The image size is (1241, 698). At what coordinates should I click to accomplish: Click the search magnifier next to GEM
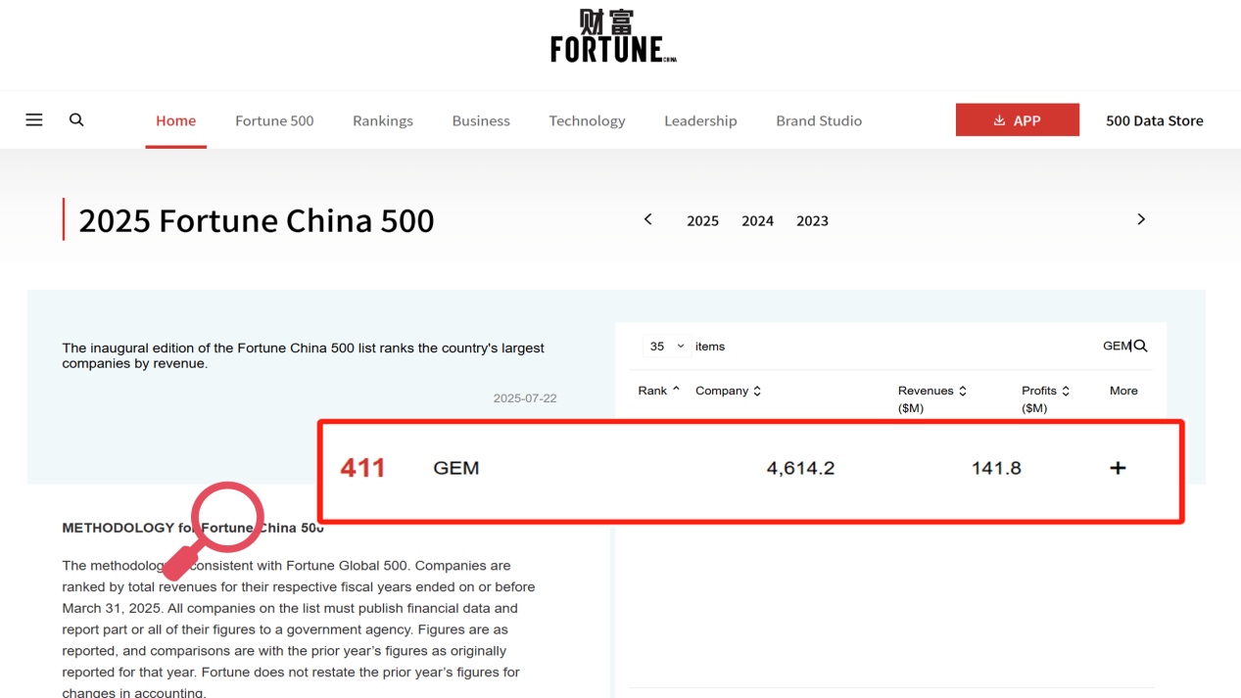1140,346
